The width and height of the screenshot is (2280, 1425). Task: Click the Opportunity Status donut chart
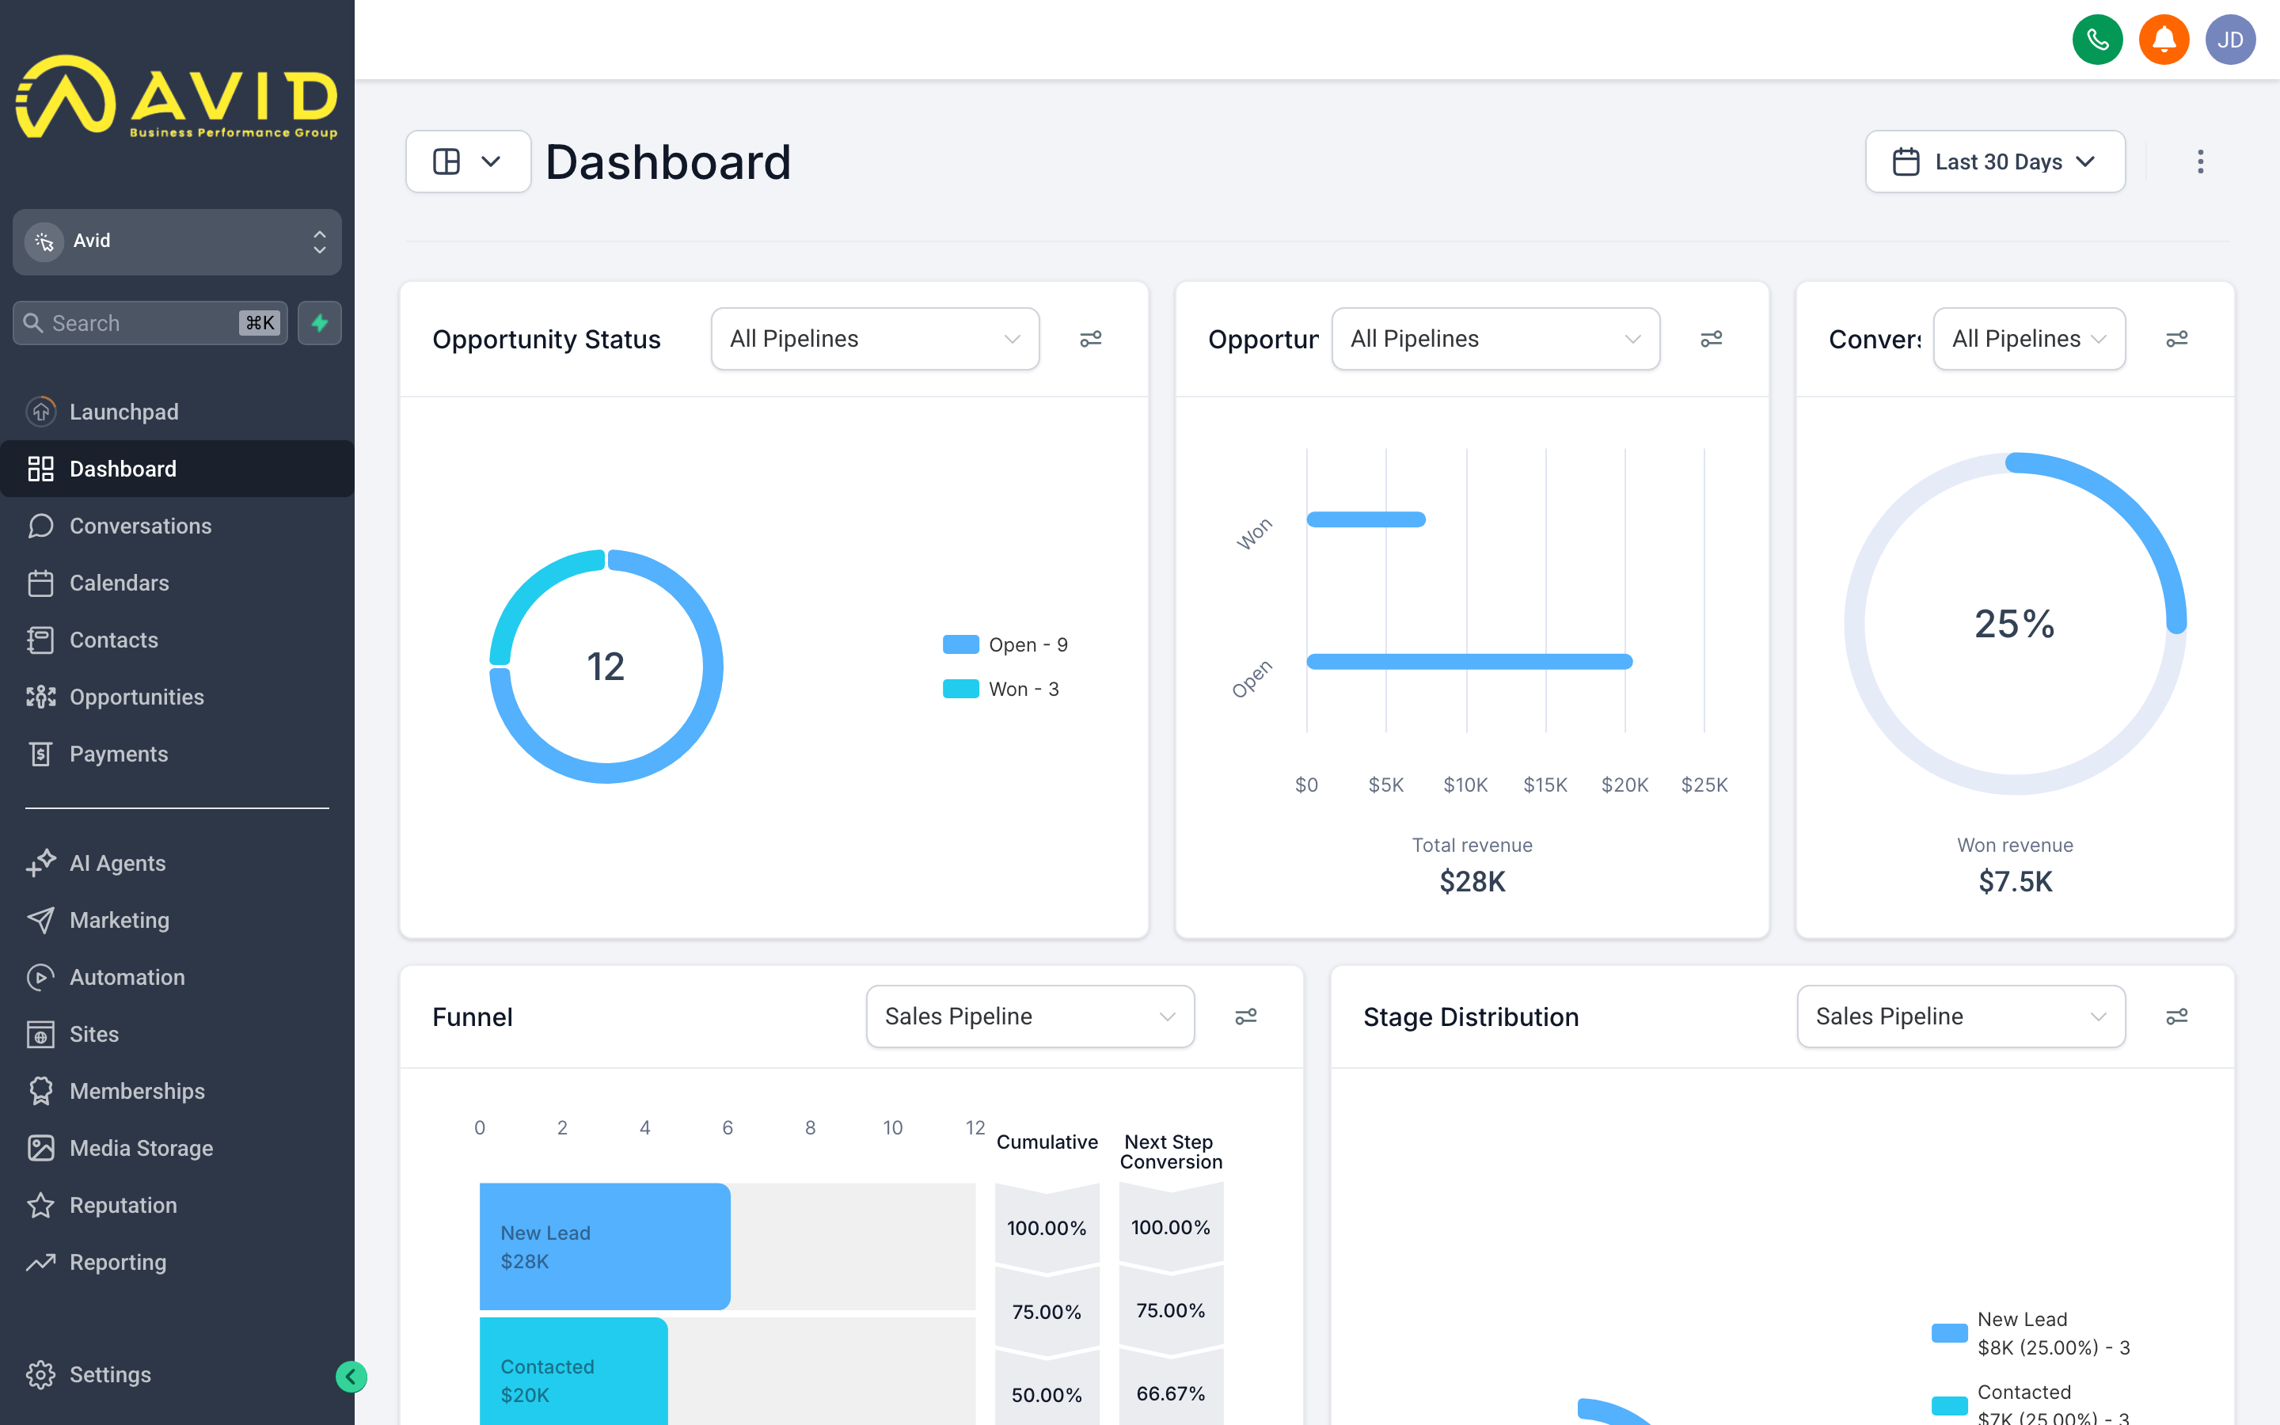tap(606, 667)
